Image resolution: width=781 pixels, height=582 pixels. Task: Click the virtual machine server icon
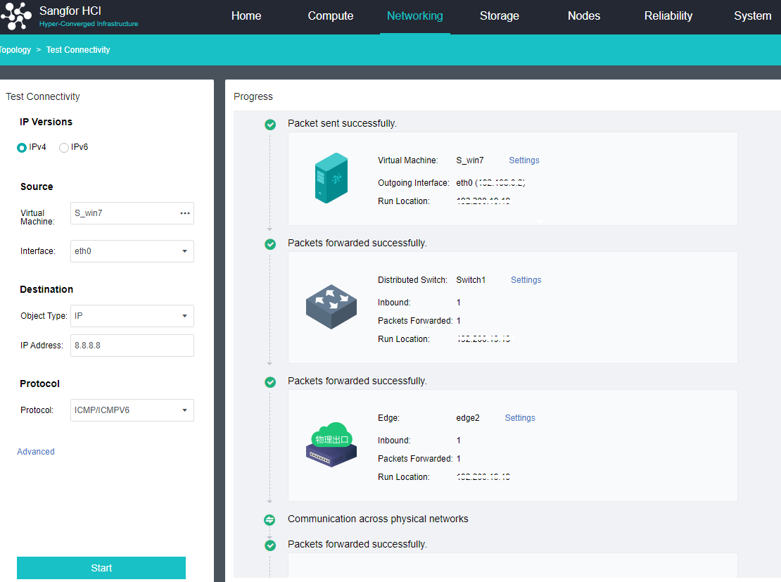(331, 179)
